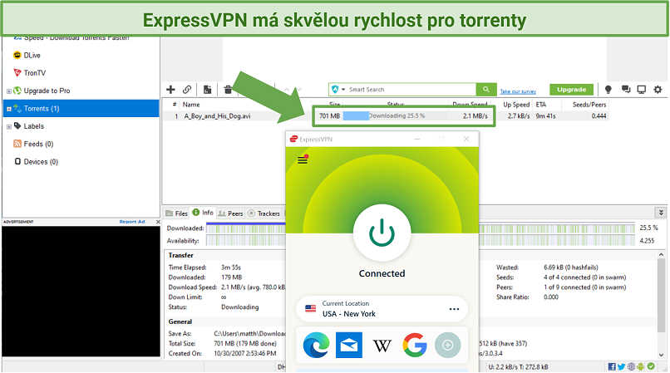
Task: Sort by the ETA column header
Action: tap(541, 104)
